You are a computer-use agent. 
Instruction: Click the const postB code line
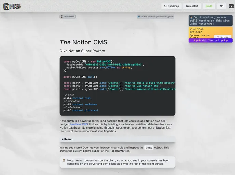[x=112, y=86]
